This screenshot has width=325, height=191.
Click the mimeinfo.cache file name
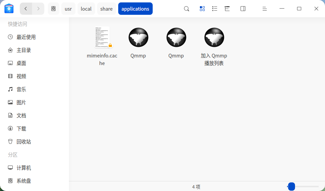click(x=102, y=60)
